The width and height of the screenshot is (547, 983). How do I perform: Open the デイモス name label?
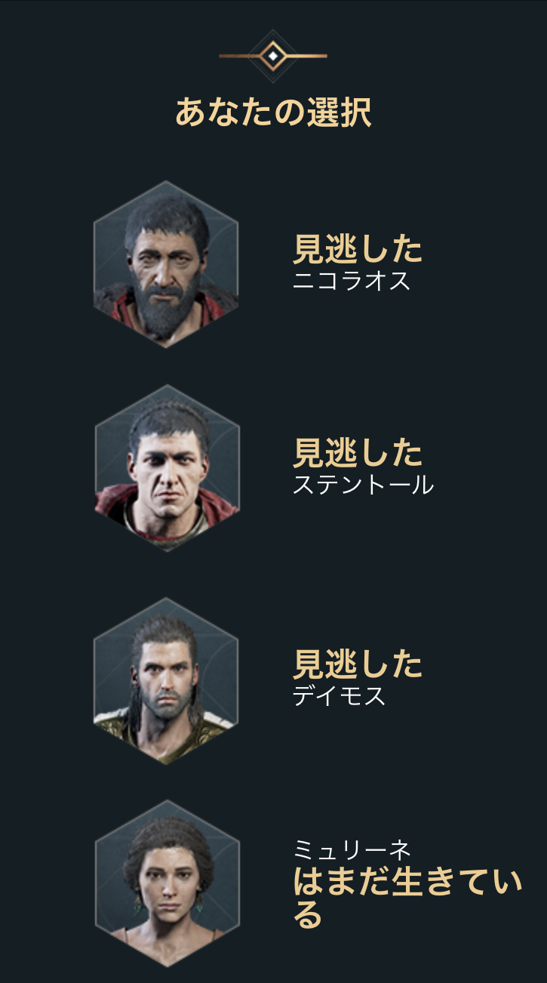[340, 695]
